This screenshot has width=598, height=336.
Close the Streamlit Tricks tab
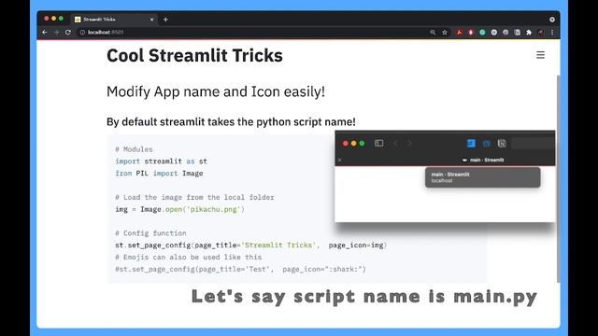coord(151,20)
